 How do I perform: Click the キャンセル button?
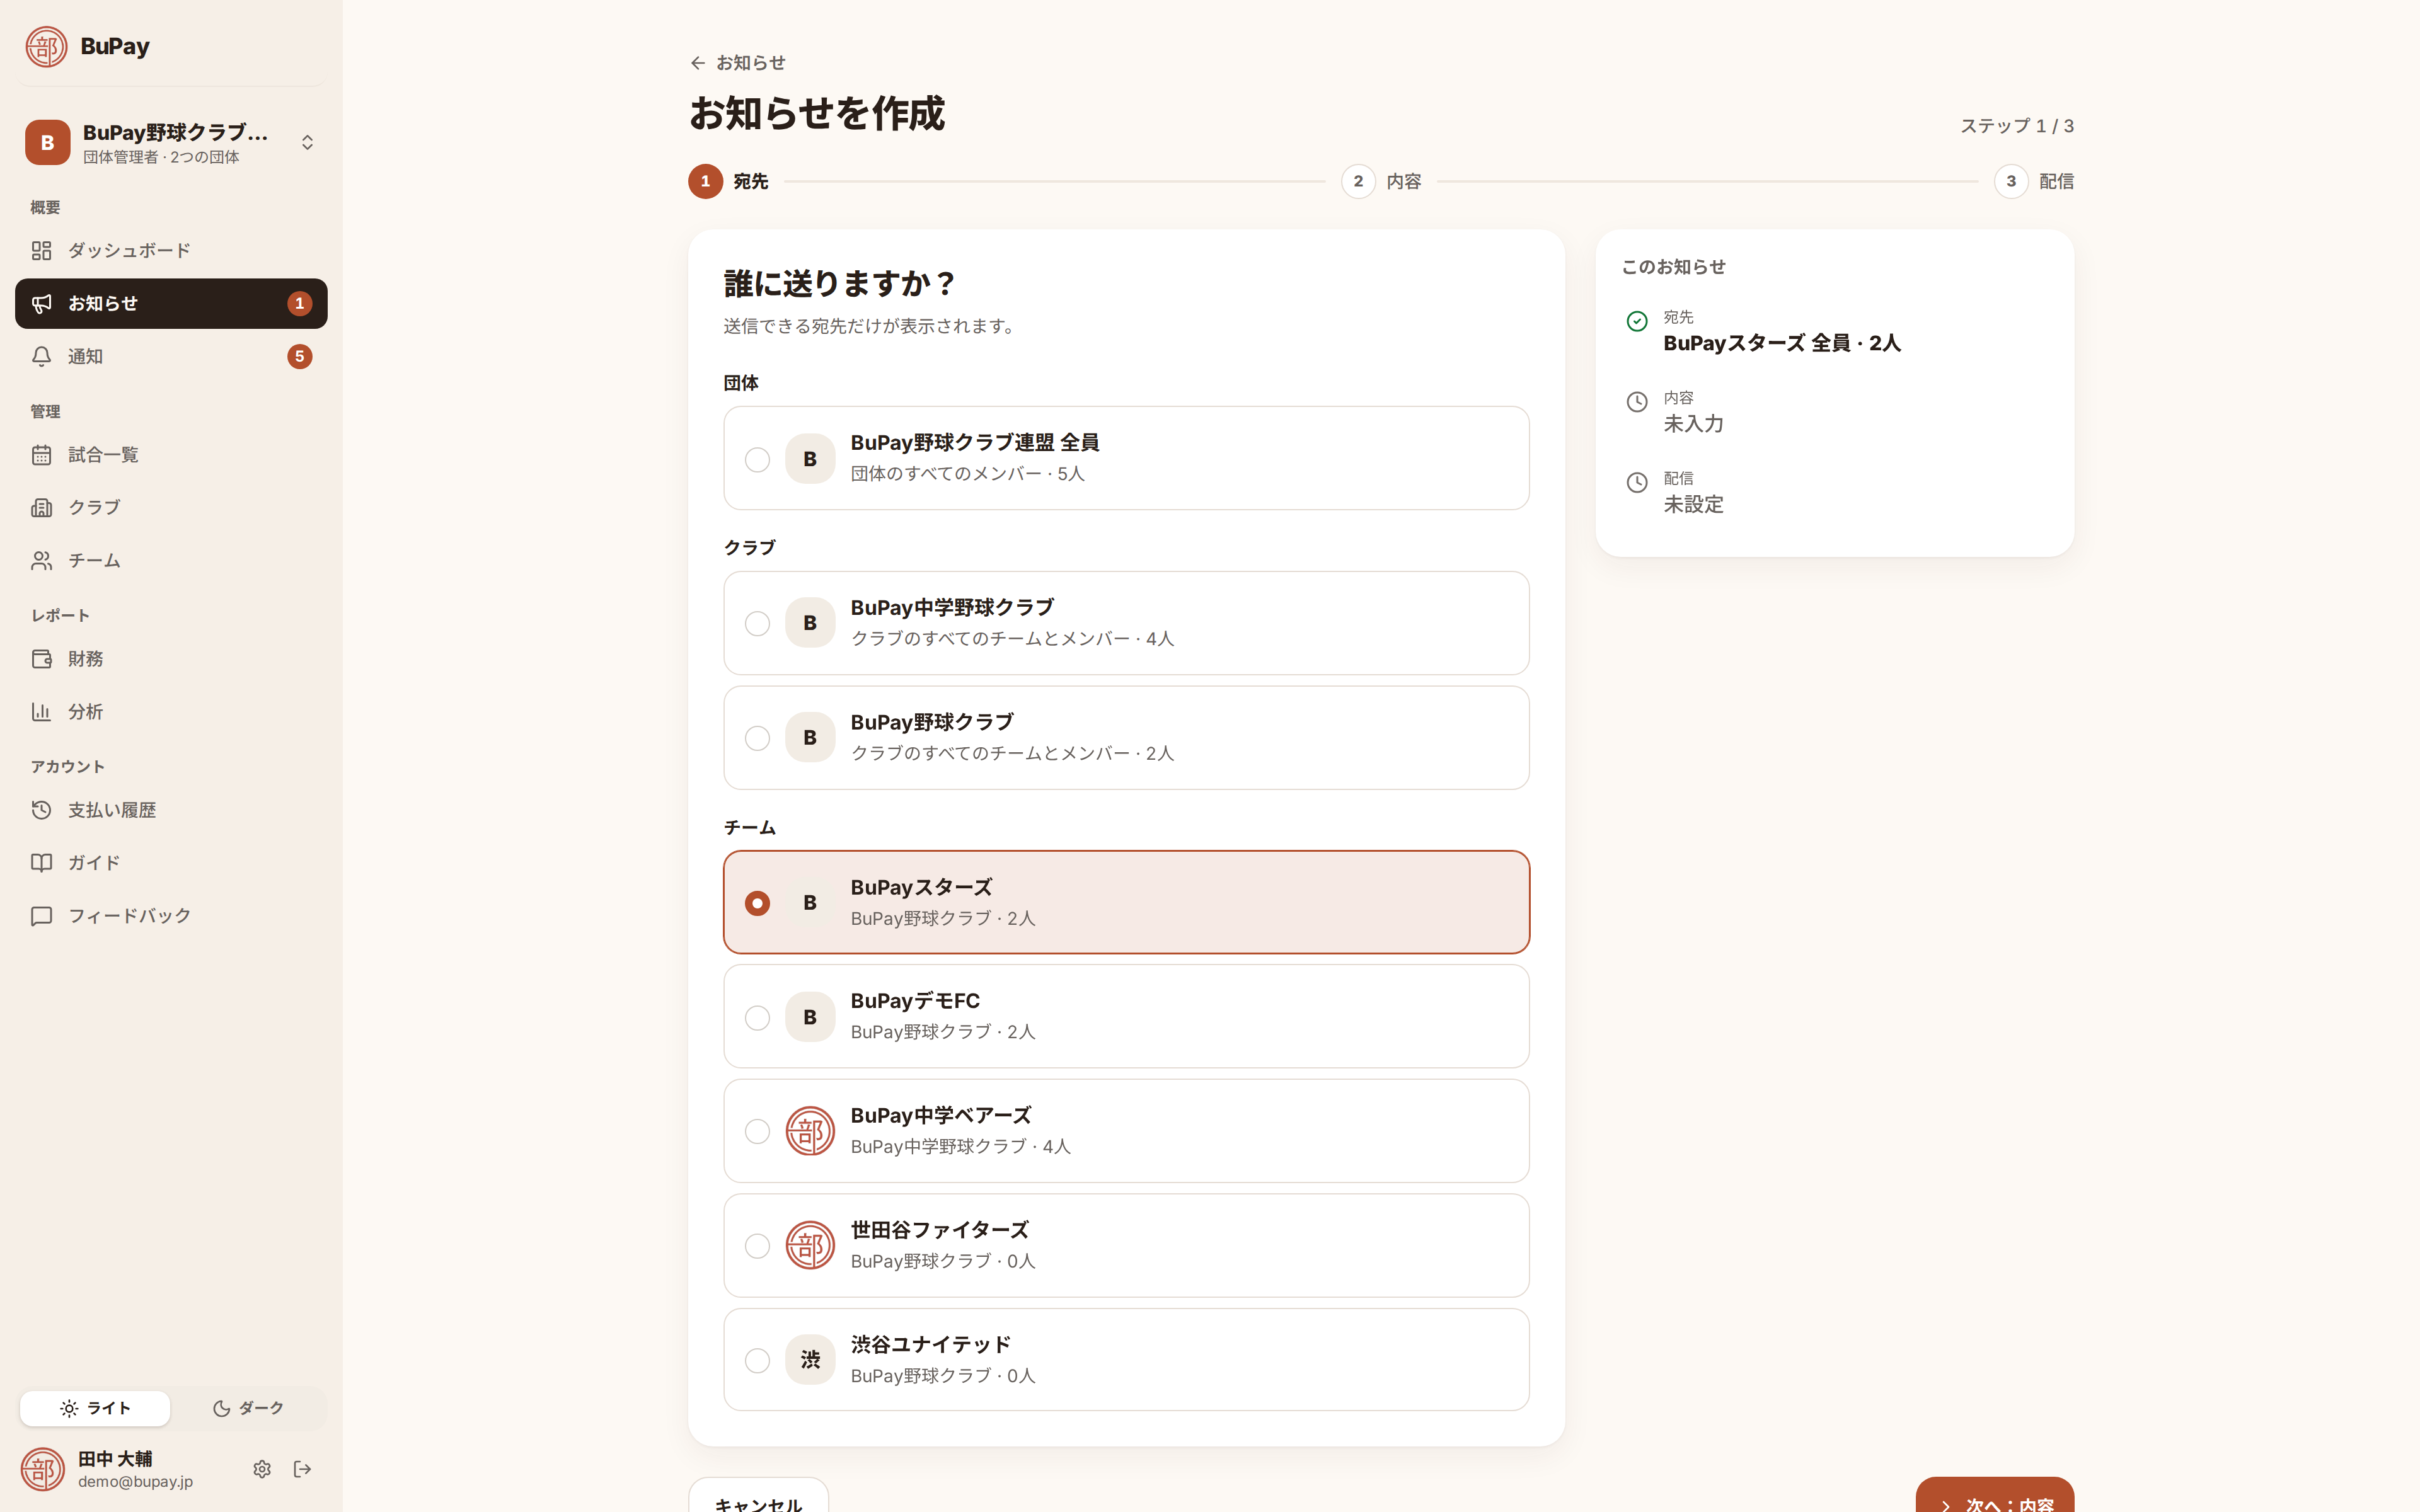[758, 1496]
